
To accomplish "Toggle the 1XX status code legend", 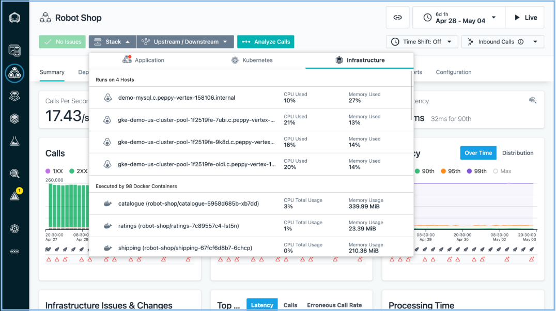I will coord(54,171).
